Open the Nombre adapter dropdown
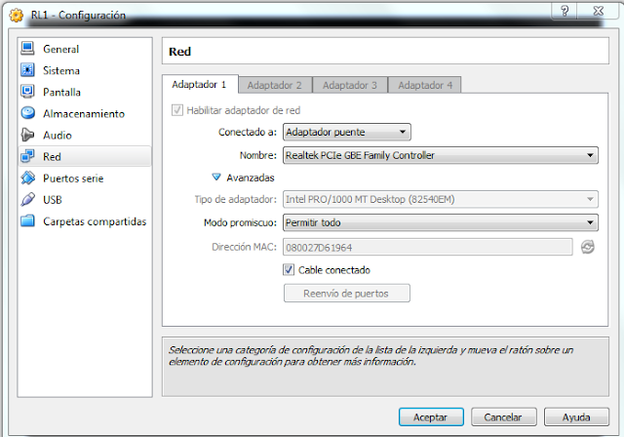The image size is (624, 437). (441, 155)
